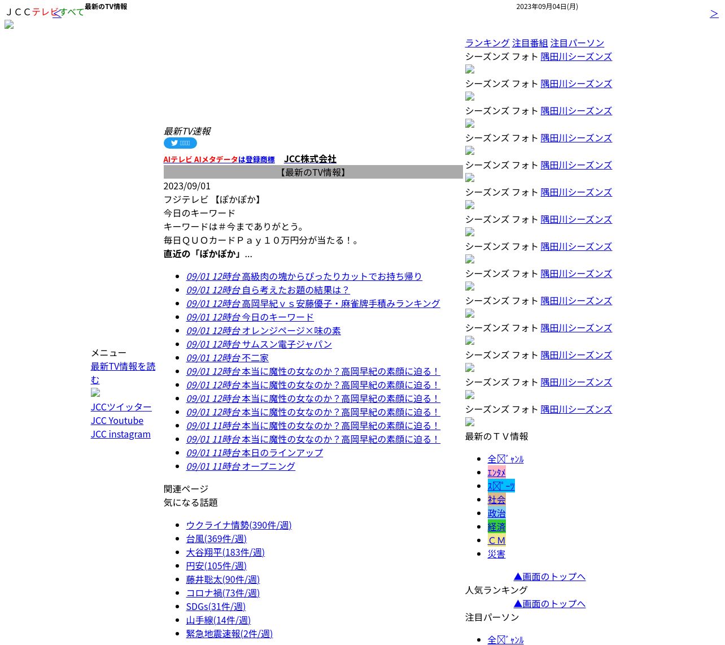Open the 11時台 オープニング entry
The height and width of the screenshot is (645, 725).
click(x=241, y=466)
